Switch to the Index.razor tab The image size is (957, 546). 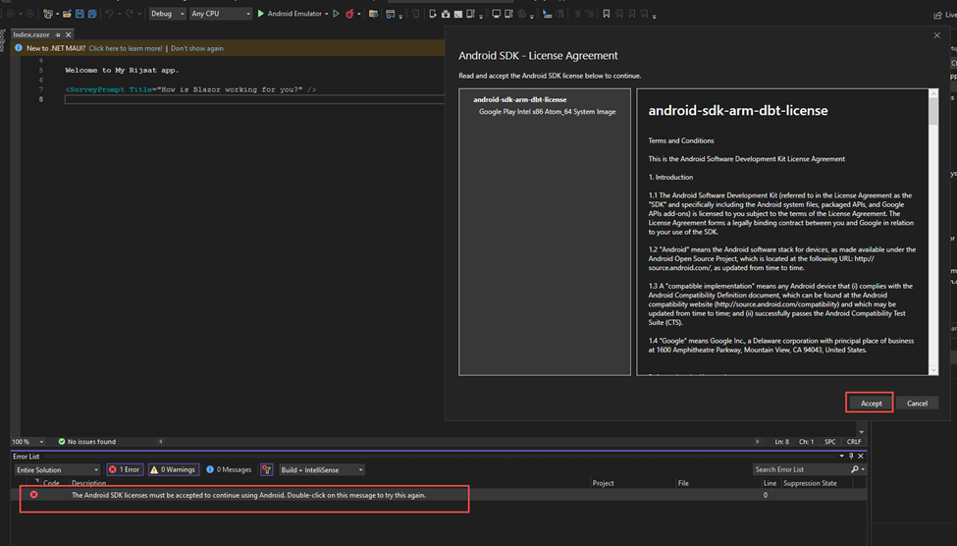click(x=31, y=34)
